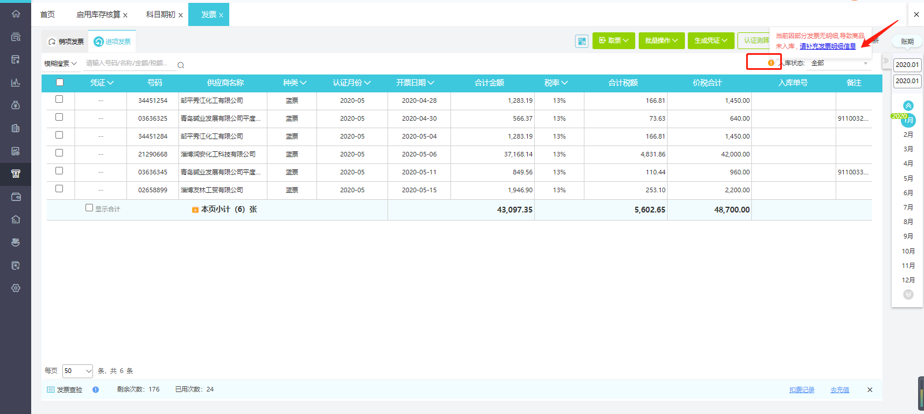Open the voucher sidebar icon with yen symbol
924x414 pixels.
(16, 59)
